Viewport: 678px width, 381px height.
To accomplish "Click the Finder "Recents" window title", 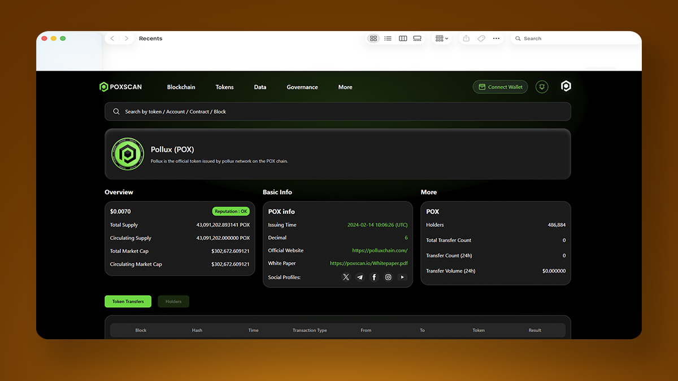I will pyautogui.click(x=150, y=38).
